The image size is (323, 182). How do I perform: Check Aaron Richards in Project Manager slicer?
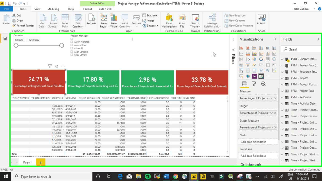pyautogui.click(x=71, y=42)
